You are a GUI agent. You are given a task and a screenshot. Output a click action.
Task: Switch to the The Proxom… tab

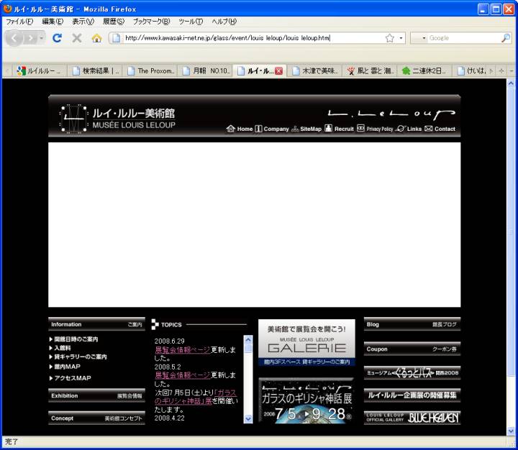[152, 71]
